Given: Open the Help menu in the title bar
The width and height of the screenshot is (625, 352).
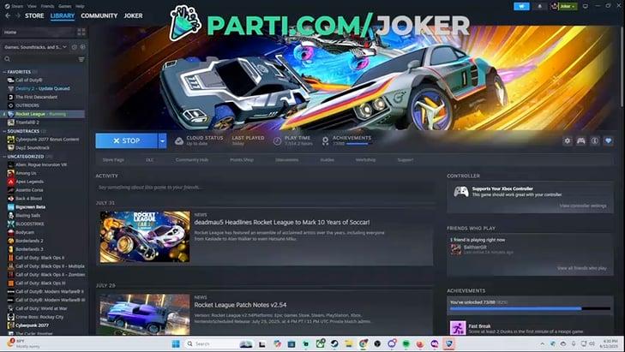Looking at the screenshot, I should [x=80, y=6].
